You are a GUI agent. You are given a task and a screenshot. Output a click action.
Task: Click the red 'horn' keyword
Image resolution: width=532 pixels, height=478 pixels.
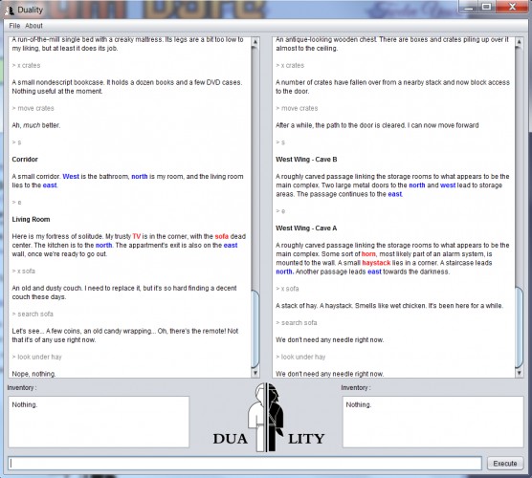coord(368,254)
